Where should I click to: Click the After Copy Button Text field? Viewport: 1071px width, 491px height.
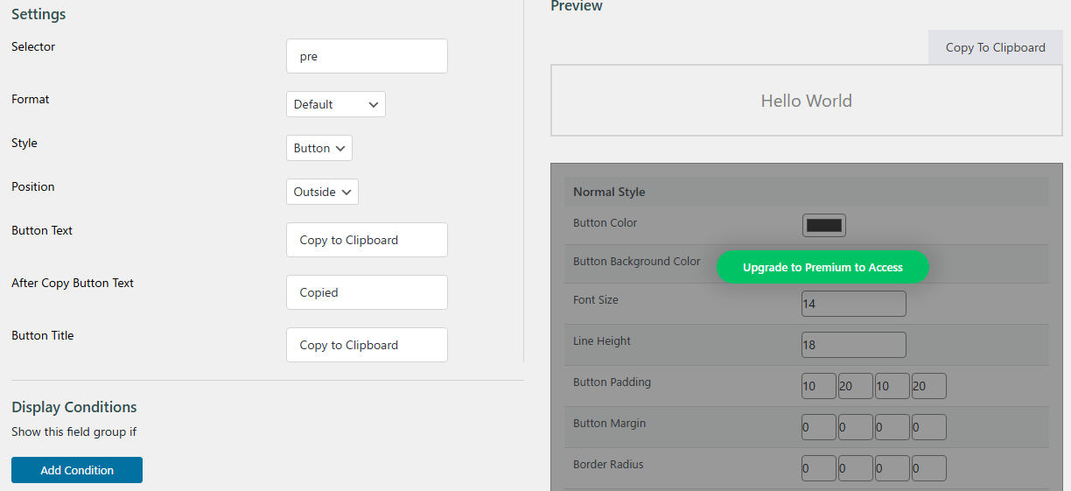point(367,292)
